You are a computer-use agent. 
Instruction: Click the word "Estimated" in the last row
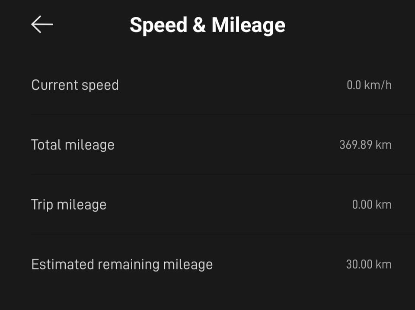pyautogui.click(x=62, y=264)
